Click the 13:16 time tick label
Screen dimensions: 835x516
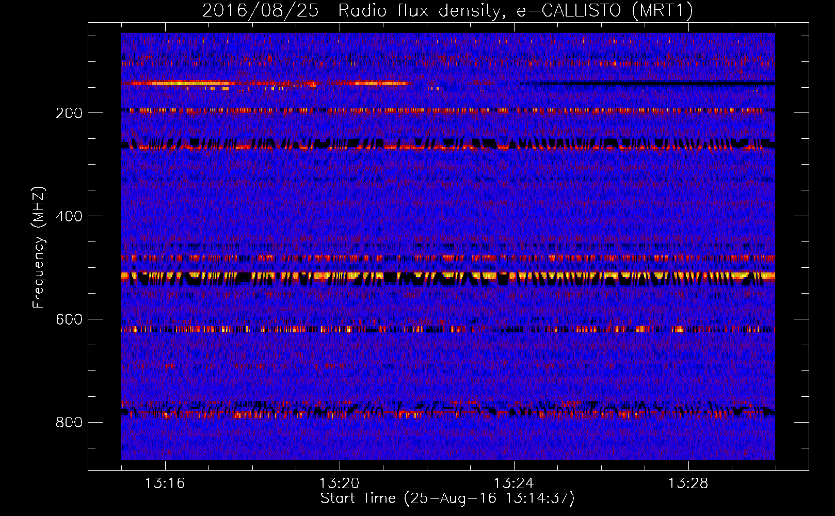click(165, 483)
